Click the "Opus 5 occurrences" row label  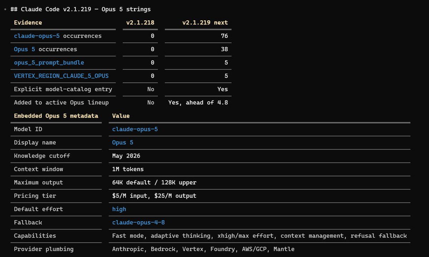[45, 49]
